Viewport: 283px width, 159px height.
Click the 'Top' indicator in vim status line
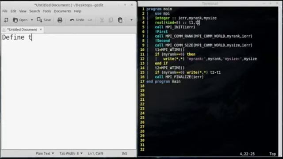[272, 154]
